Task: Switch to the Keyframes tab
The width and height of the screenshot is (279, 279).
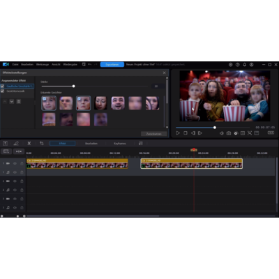Action: coord(120,144)
